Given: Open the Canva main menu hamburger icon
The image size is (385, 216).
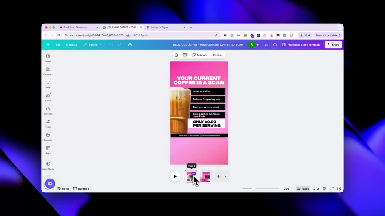Looking at the screenshot, I should coord(48,45).
